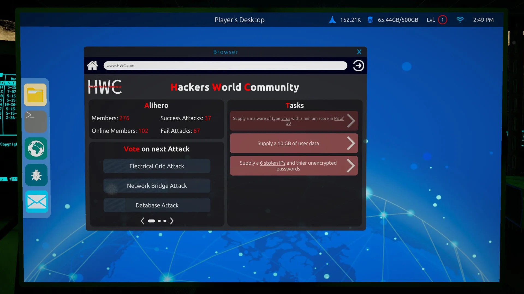Vote for Electrical Grid Attack
Image resolution: width=524 pixels, height=294 pixels.
157,166
